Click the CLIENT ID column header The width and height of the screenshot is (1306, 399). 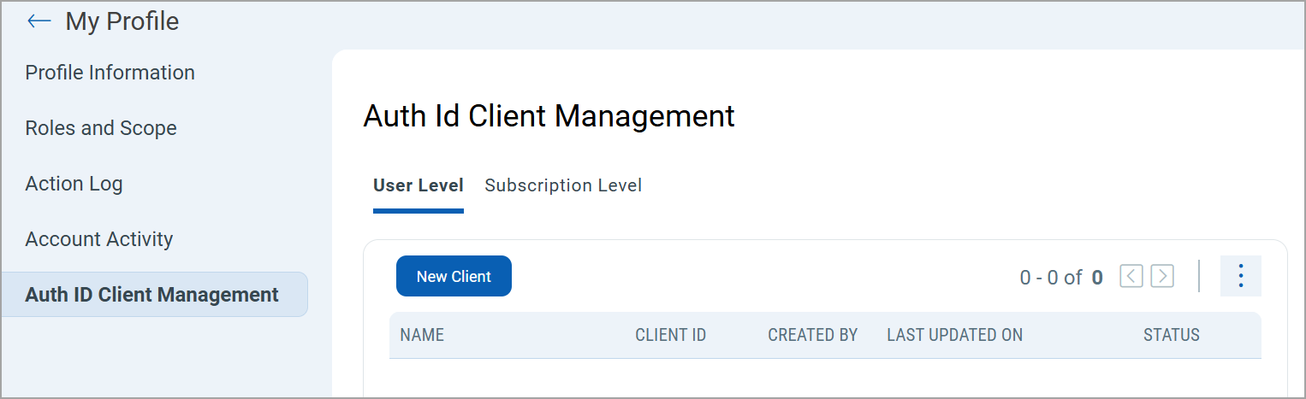670,335
